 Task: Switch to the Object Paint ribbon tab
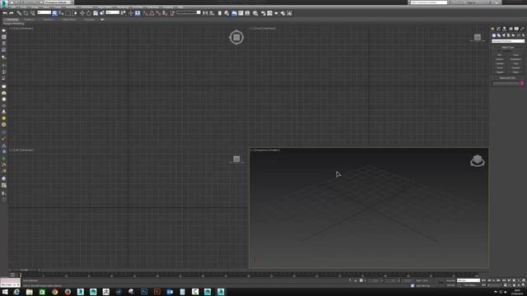coord(69,20)
